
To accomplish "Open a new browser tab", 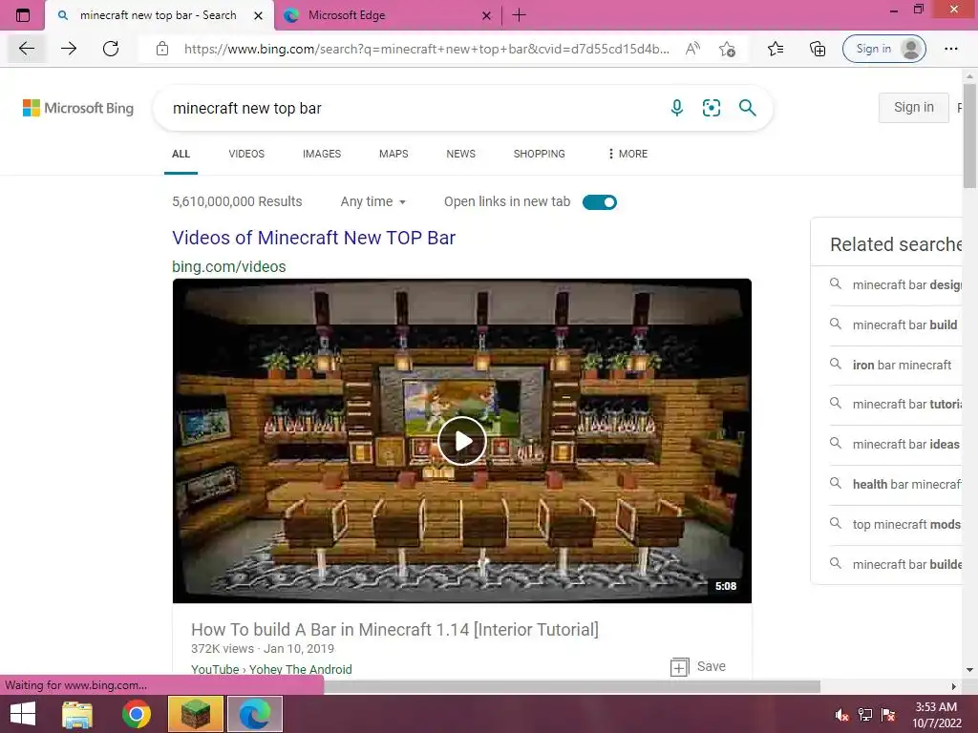I will click(x=519, y=15).
